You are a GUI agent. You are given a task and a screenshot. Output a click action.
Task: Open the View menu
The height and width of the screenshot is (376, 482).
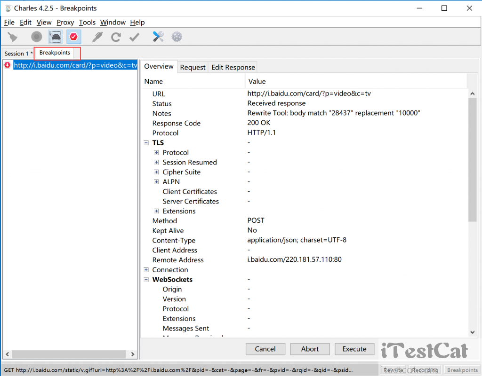coord(44,23)
